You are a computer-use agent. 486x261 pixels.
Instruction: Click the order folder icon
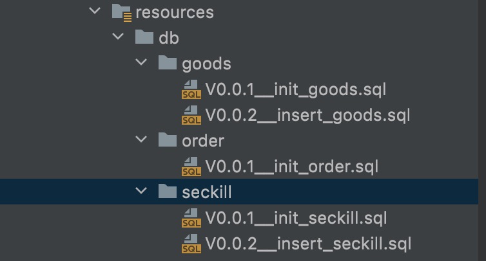point(168,139)
